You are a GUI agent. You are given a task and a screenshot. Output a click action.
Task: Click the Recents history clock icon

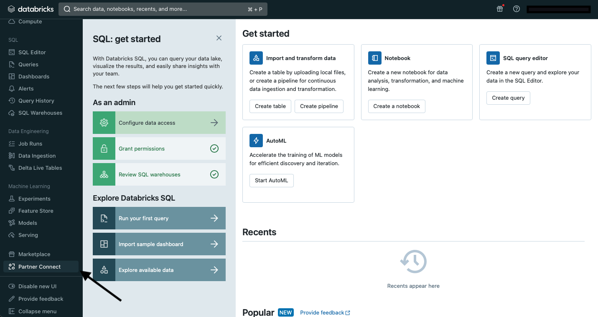413,262
